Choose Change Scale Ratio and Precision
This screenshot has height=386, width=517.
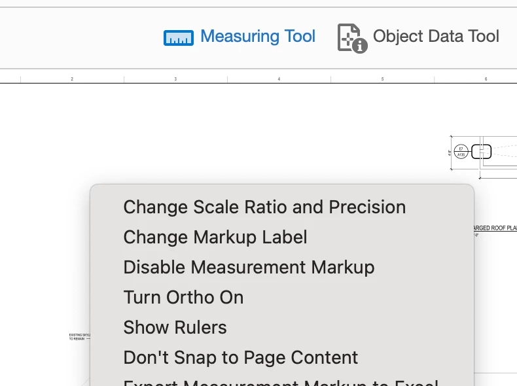(x=264, y=207)
